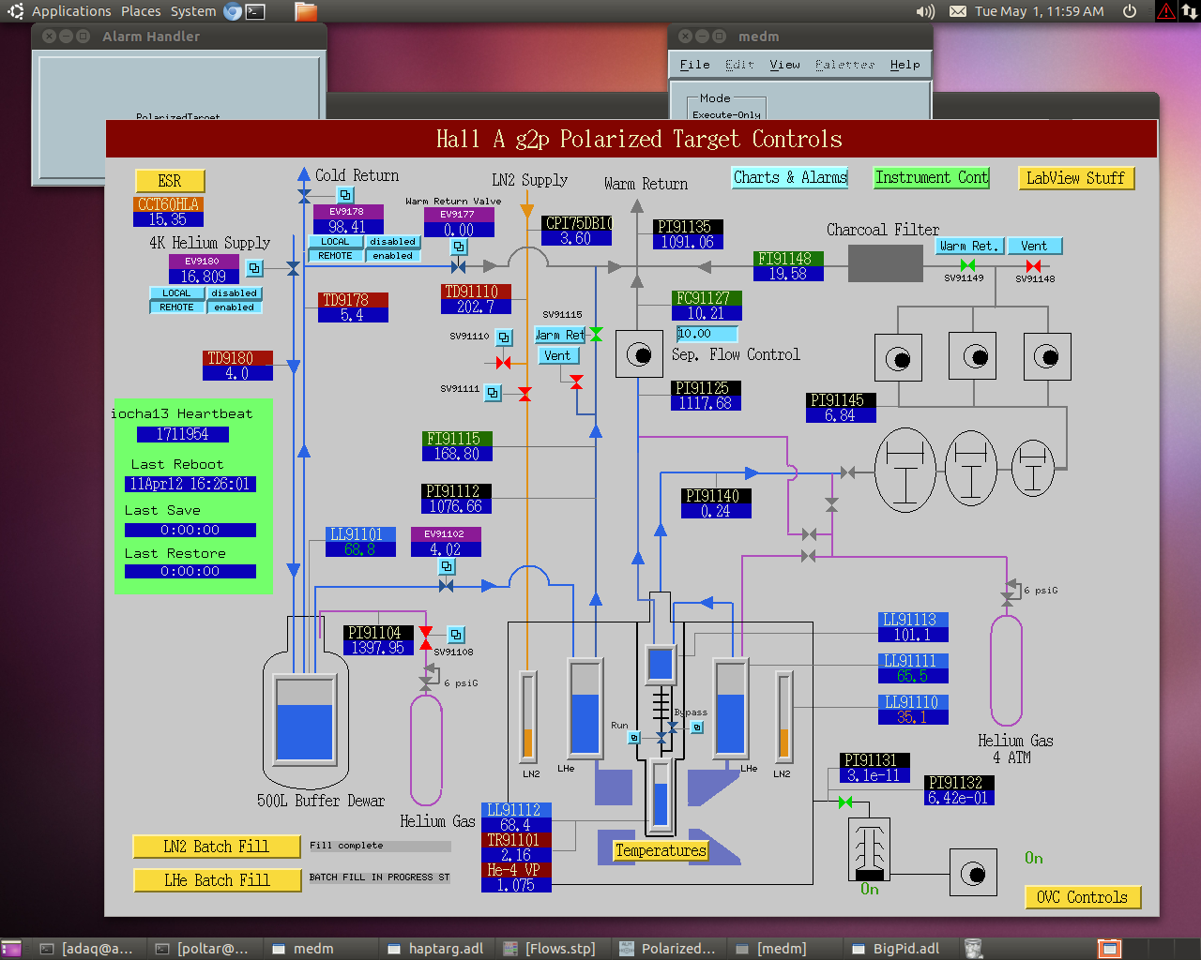Open the volume indicator in top panel
The width and height of the screenshot is (1201, 960).
pyautogui.click(x=925, y=11)
